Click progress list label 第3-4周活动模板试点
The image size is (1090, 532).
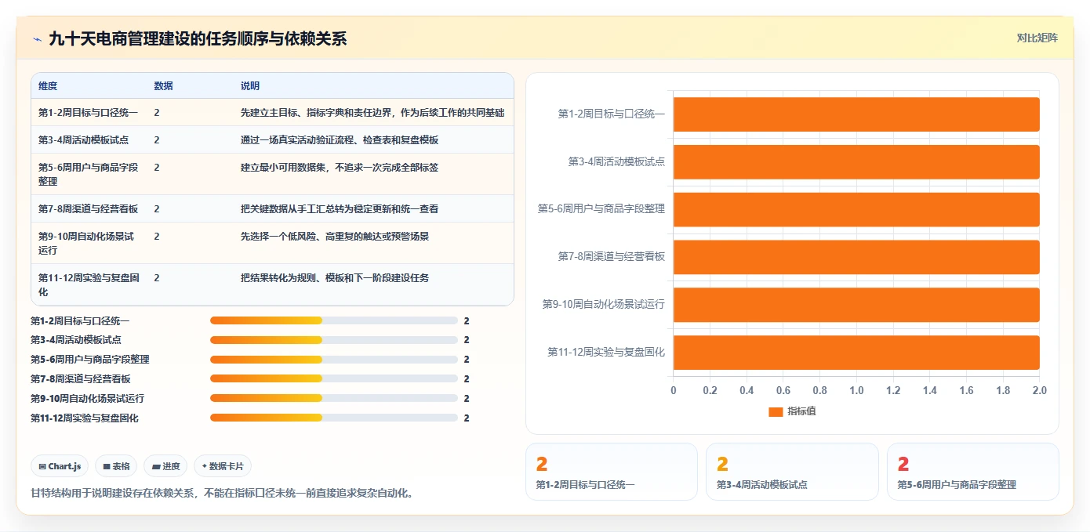coord(76,340)
